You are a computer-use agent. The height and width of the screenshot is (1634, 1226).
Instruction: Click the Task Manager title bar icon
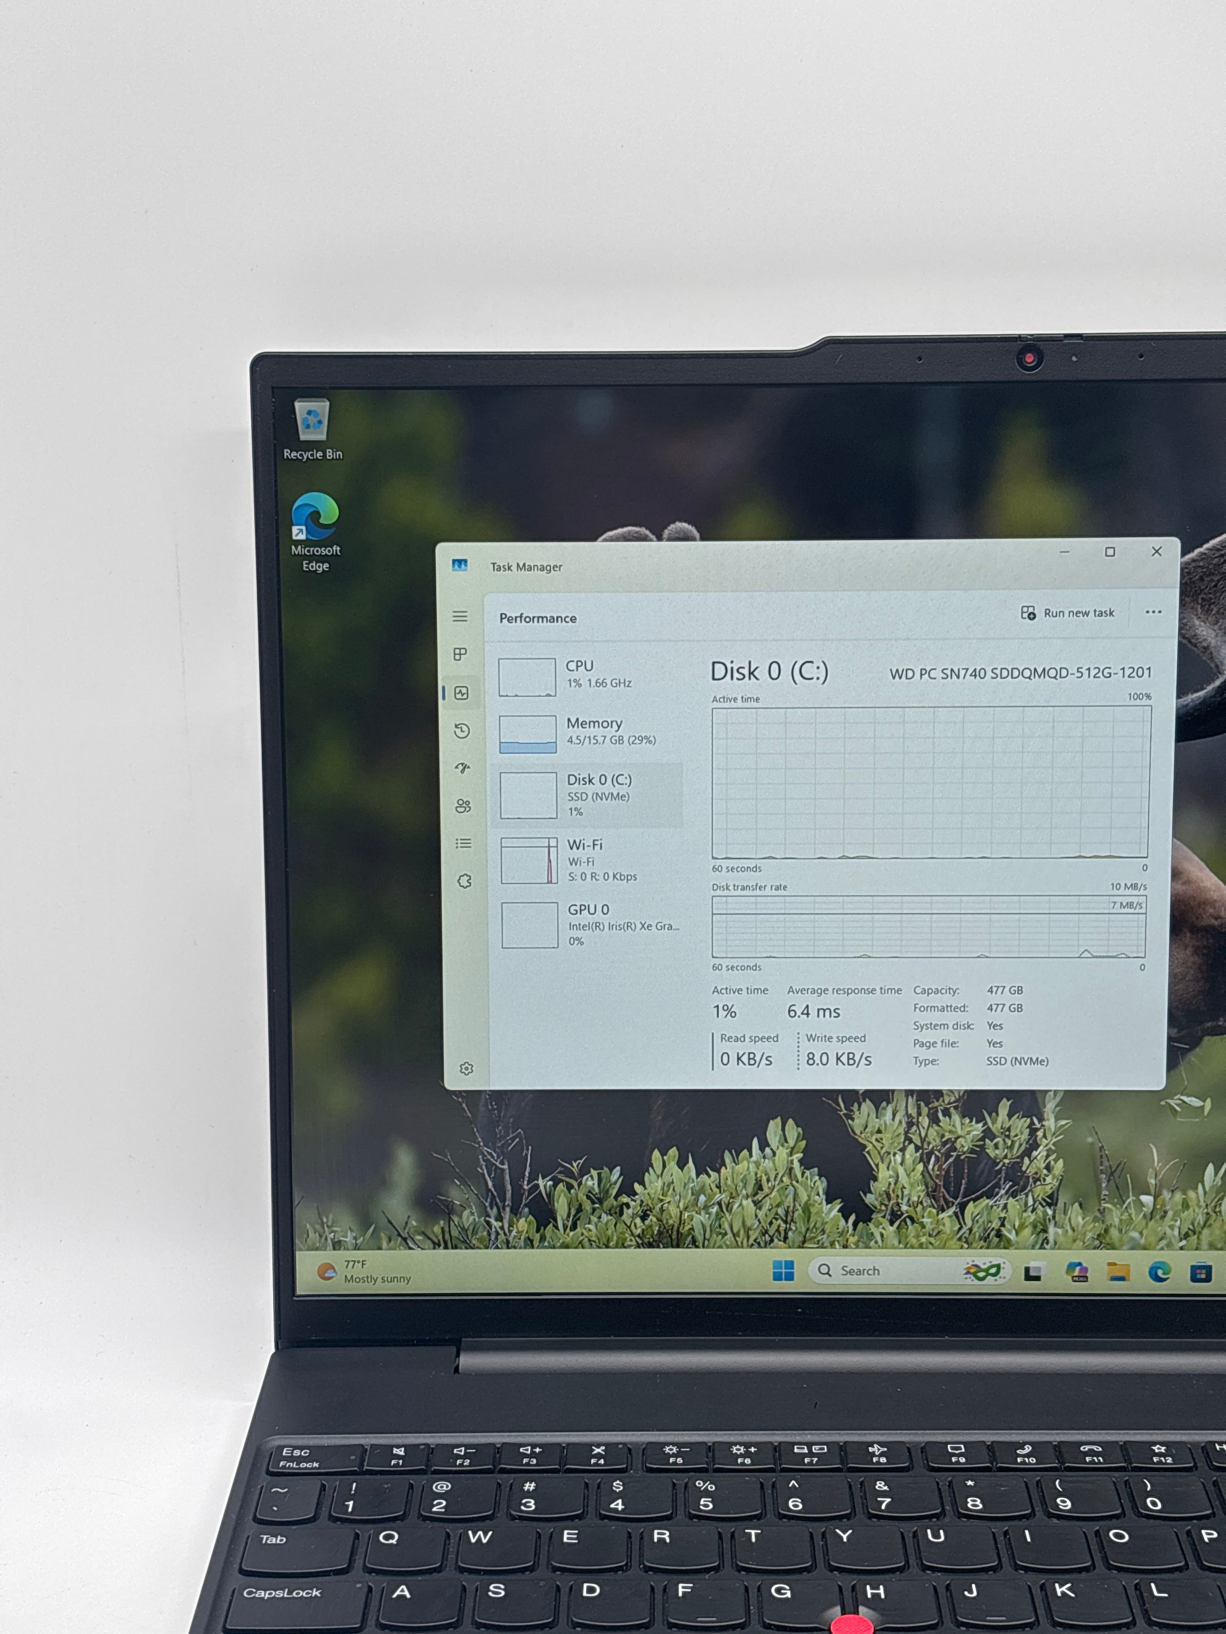pyautogui.click(x=460, y=566)
